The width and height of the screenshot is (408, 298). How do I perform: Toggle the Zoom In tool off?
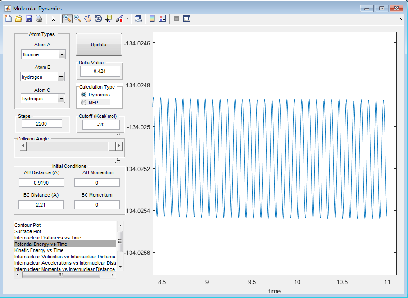[67, 18]
